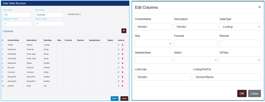This screenshot has height=102, width=265.
Task: Add a new column with plus button
Action: 124,31
